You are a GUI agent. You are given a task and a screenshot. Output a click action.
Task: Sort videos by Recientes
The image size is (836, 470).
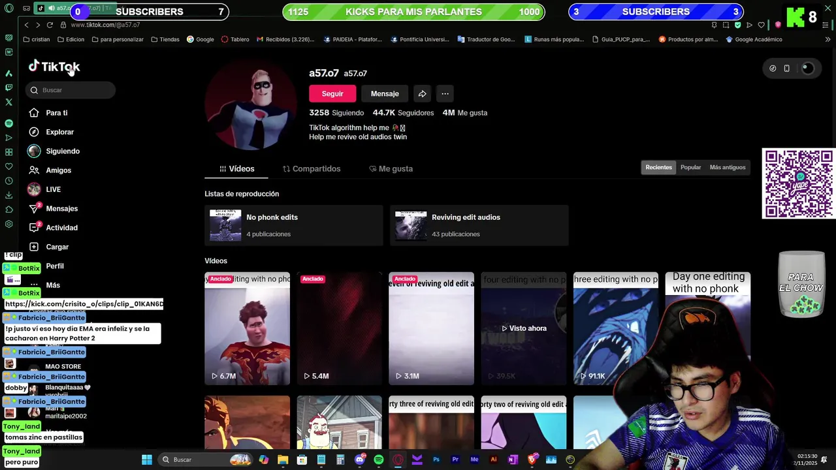[658, 168]
